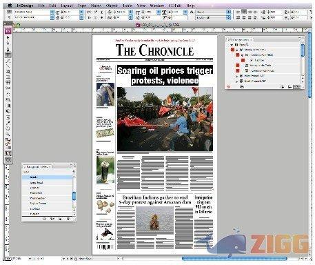Select the highlighted style in Paragraph Styles list
The height and width of the screenshot is (265, 315).
pyautogui.click(x=48, y=177)
